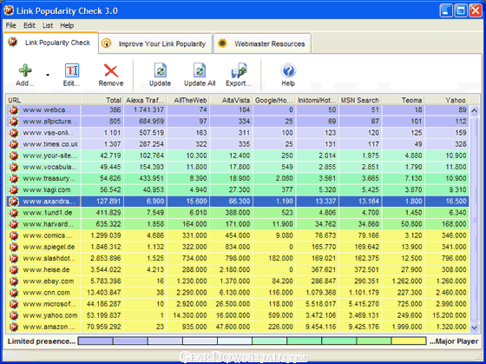This screenshot has height=364, width=486.
Task: Click the yellow Major Player legend swatch
Action: pyautogui.click(x=409, y=341)
